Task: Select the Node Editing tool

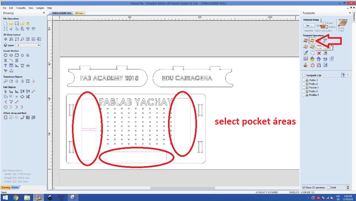Action: (x=11, y=92)
